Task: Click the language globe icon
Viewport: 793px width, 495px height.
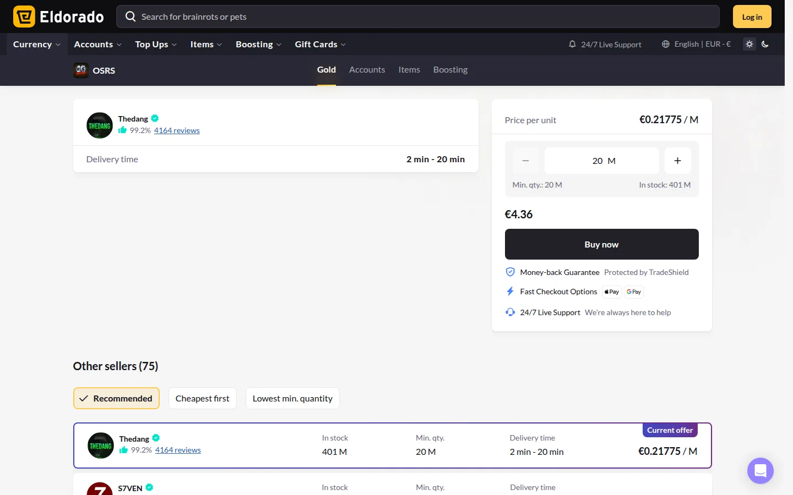Action: (x=666, y=44)
